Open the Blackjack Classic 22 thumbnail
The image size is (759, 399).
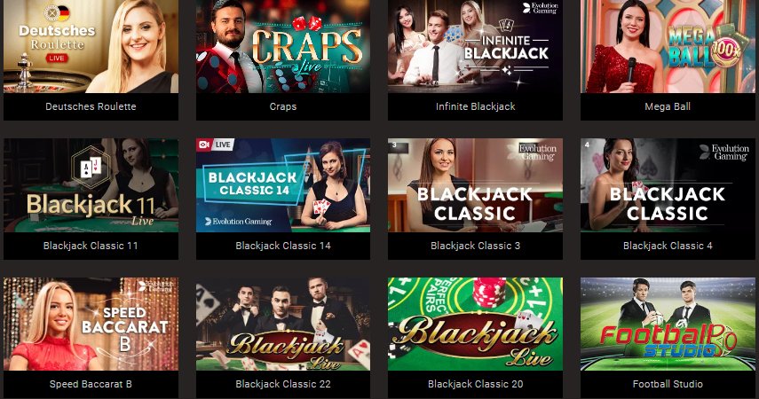click(x=282, y=324)
